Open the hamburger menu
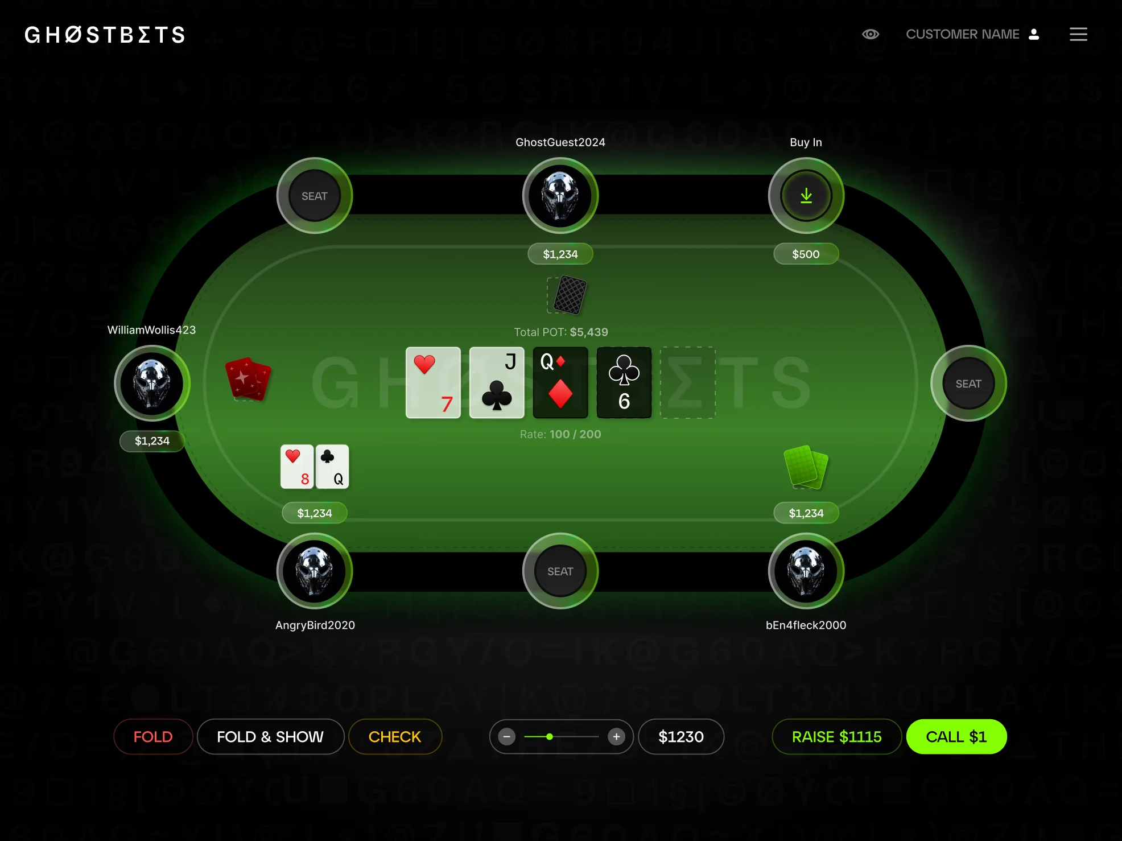The width and height of the screenshot is (1122, 841). coord(1078,34)
